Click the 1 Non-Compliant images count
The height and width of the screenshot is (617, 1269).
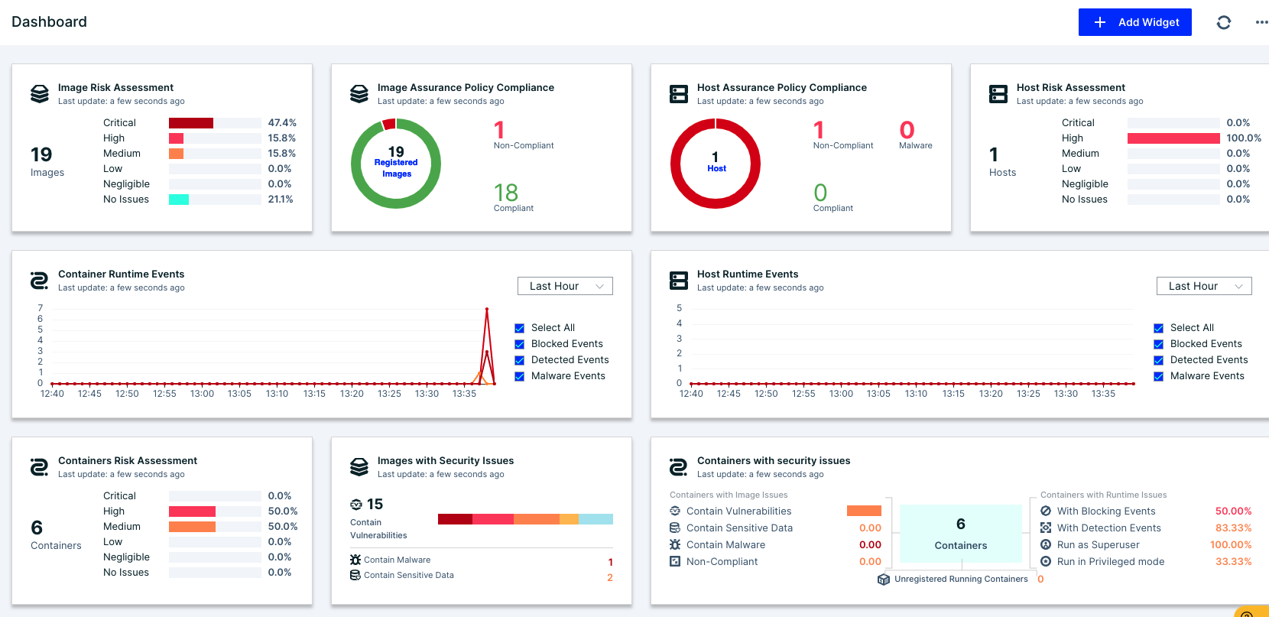coord(499,130)
